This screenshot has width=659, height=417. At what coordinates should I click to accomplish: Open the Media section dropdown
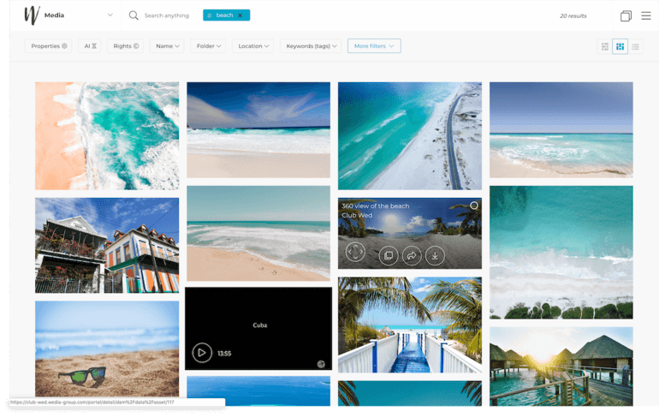110,15
